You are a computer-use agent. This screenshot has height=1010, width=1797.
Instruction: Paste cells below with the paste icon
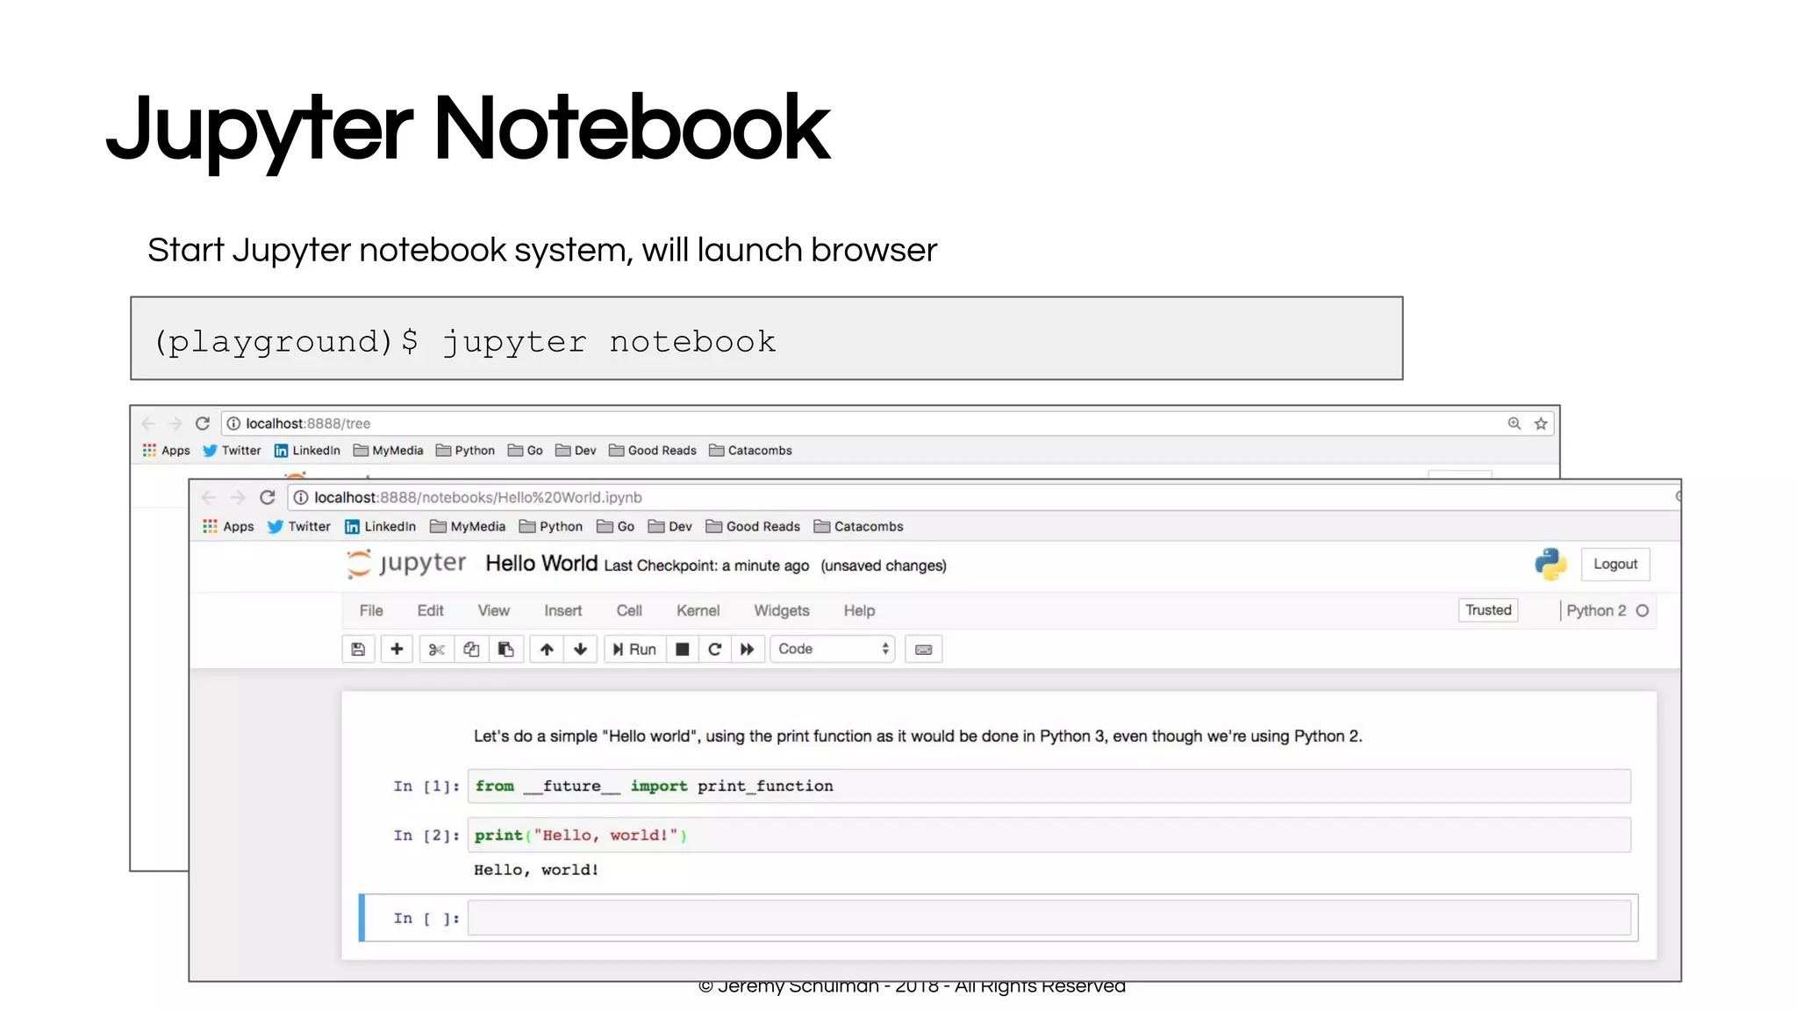[506, 649]
